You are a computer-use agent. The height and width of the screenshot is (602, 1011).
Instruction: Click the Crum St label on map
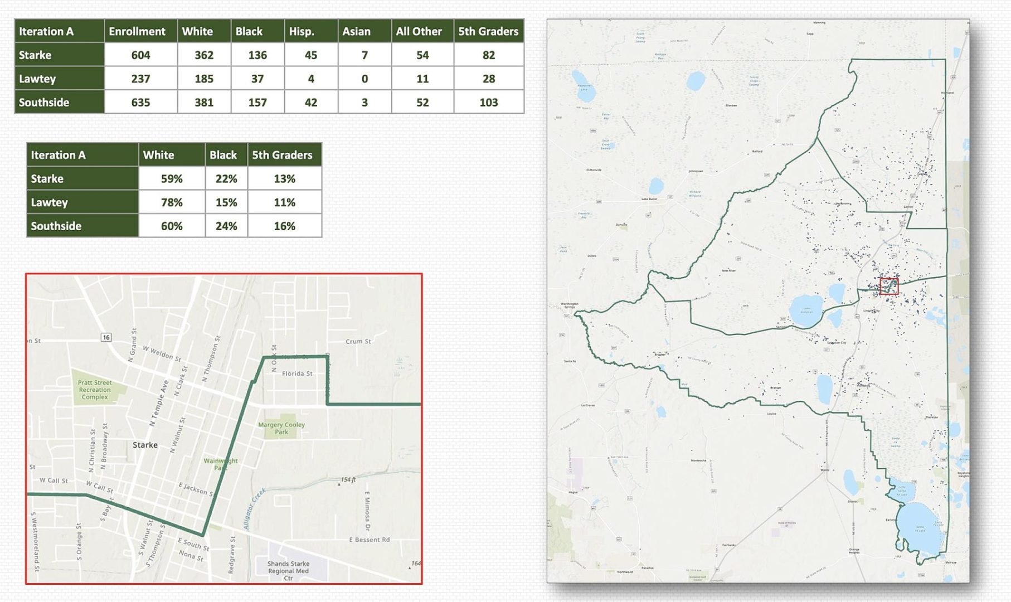pos(358,341)
